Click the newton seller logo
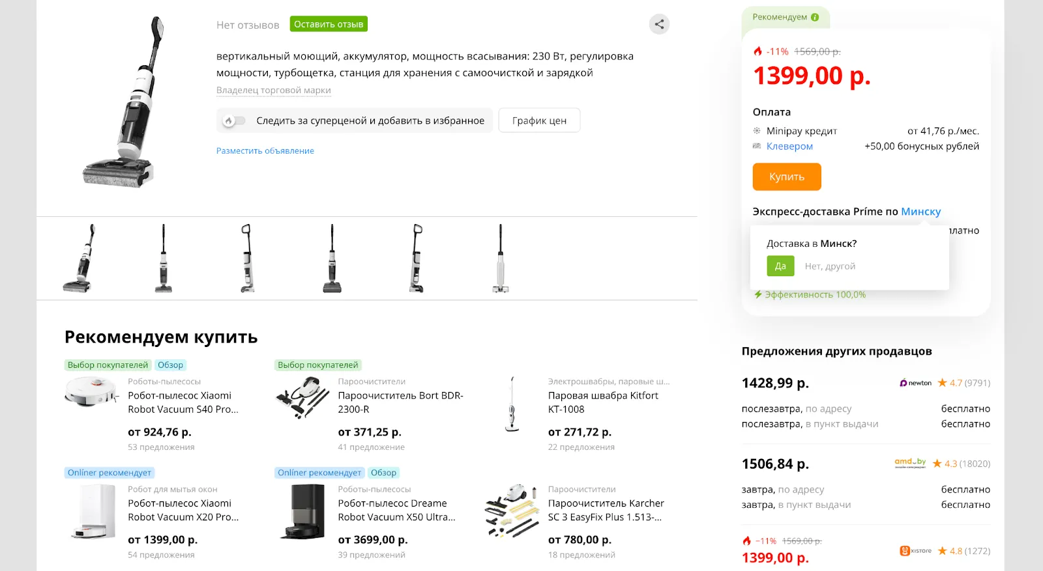The image size is (1043, 571). [x=916, y=383]
